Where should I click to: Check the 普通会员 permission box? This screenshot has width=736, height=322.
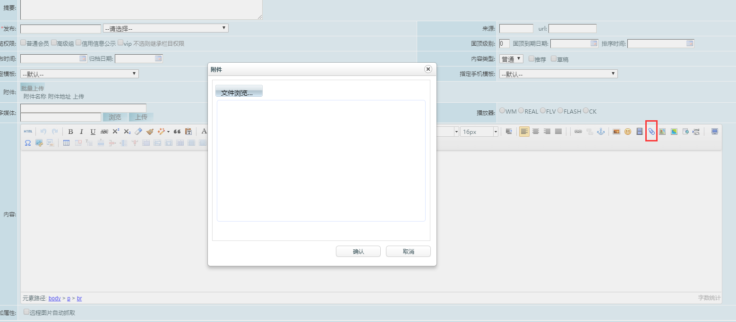[x=23, y=43]
